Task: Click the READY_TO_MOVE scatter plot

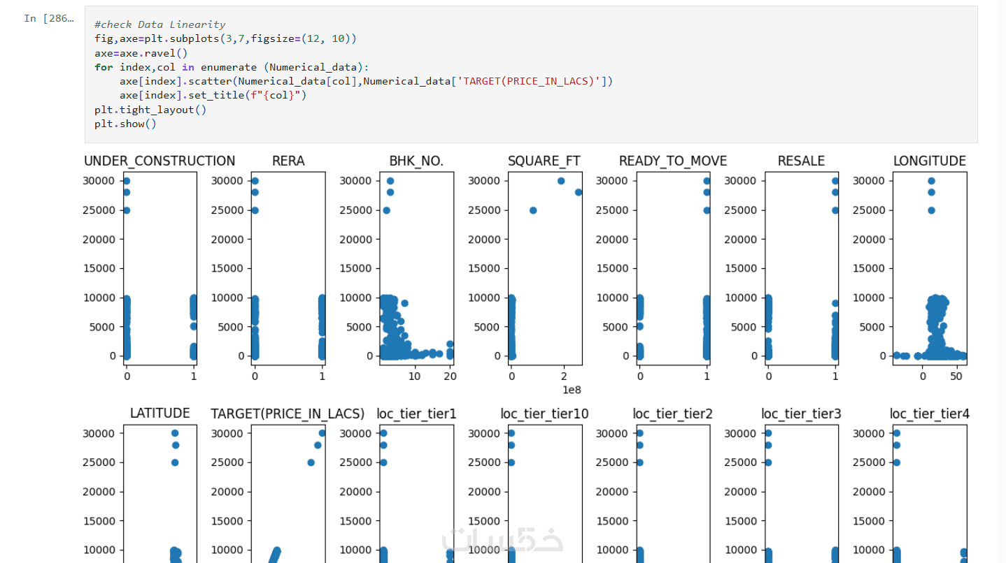Action: tap(673, 268)
